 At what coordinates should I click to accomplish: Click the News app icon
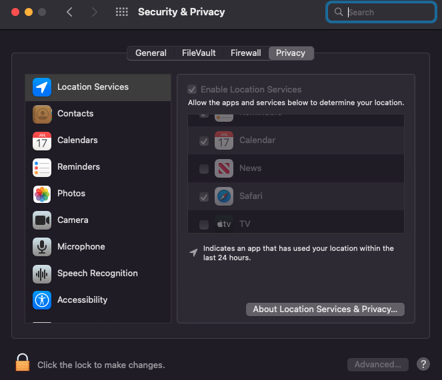pos(224,168)
